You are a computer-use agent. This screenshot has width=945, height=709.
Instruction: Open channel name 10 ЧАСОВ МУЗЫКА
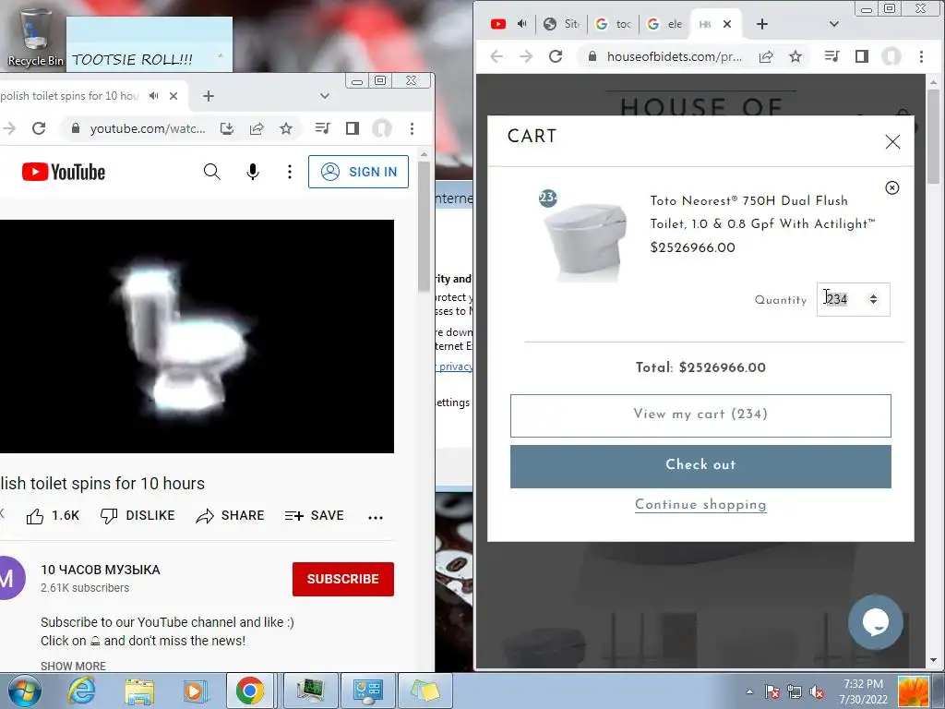[x=100, y=570]
